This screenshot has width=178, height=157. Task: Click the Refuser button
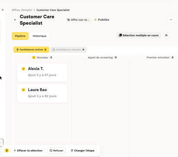pyautogui.click(x=56, y=150)
